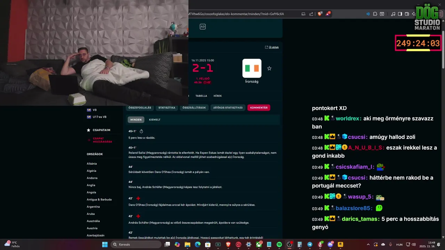Switch to the ÖSSZEFOGLALÁS tab

[x=140, y=108]
